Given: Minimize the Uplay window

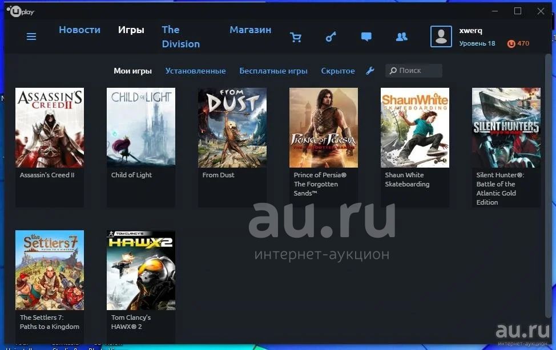Looking at the screenshot, I should tap(495, 11).
